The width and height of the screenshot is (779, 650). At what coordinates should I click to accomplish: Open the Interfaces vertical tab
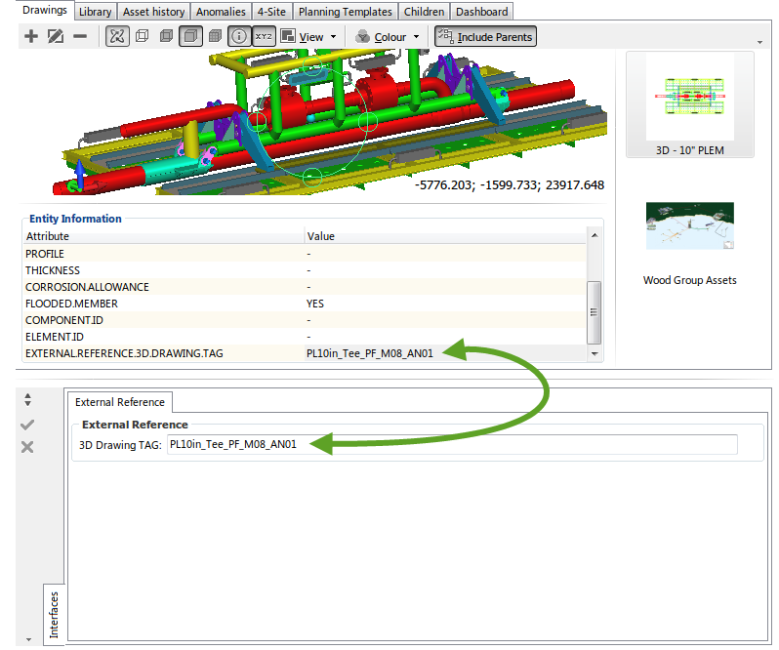pos(54,615)
